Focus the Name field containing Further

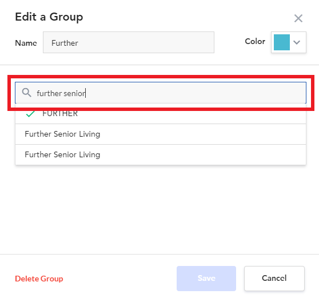coord(129,42)
